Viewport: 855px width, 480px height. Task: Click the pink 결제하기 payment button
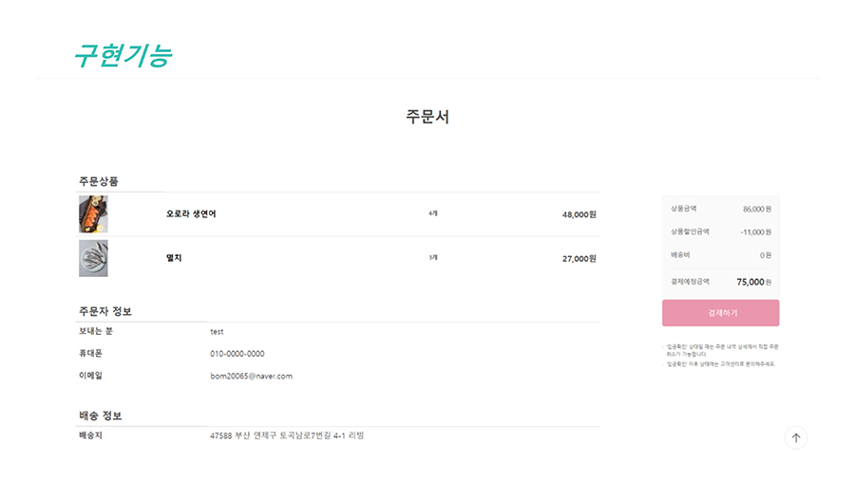point(720,313)
